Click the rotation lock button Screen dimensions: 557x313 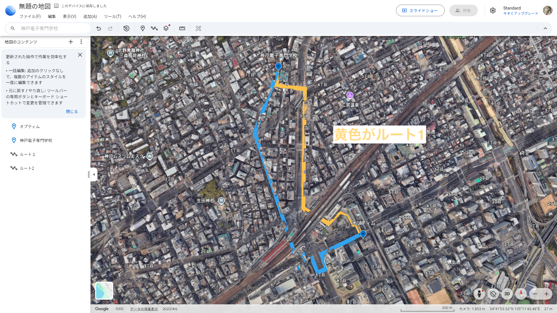pos(493,294)
